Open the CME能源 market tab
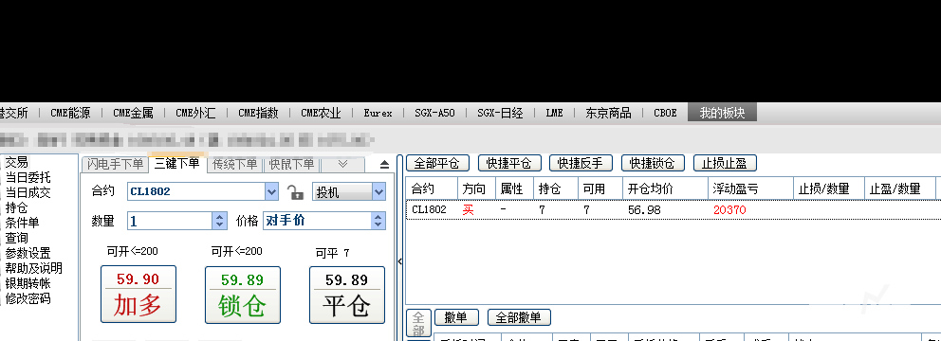The image size is (941, 341). click(x=70, y=113)
